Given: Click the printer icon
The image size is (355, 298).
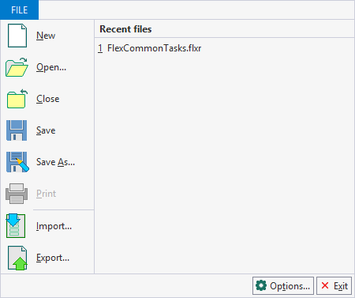Looking at the screenshot, I should tap(17, 194).
